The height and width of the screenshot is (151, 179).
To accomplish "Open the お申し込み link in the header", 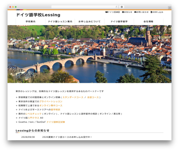I will [x=158, y=12].
